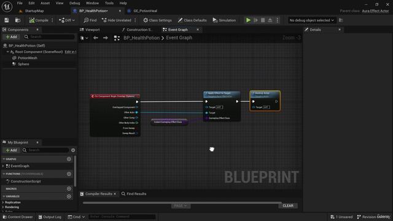The width and height of the screenshot is (393, 221).
Task: Expand the EventGraph tree item
Action: 3,166
